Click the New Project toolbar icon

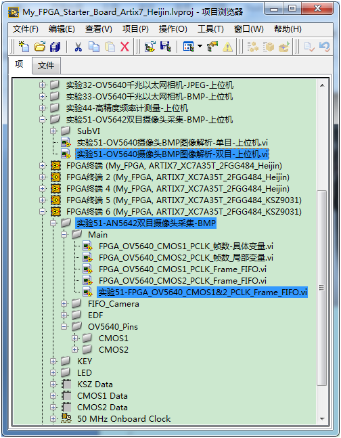coord(24,47)
